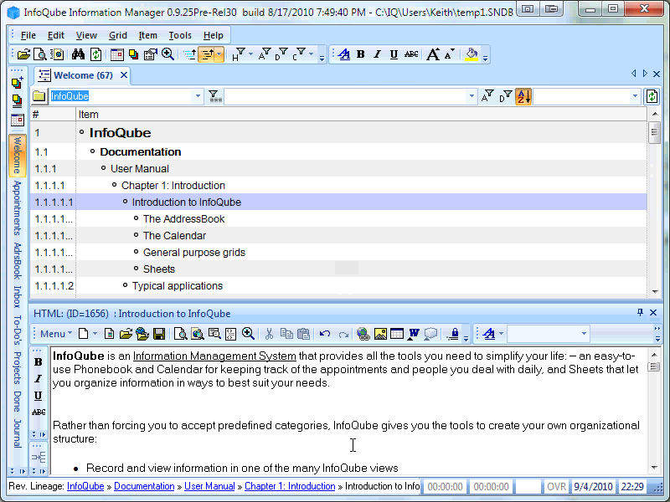This screenshot has height=502, width=670.
Task: Decrease font size with small A icon
Action: 449,54
